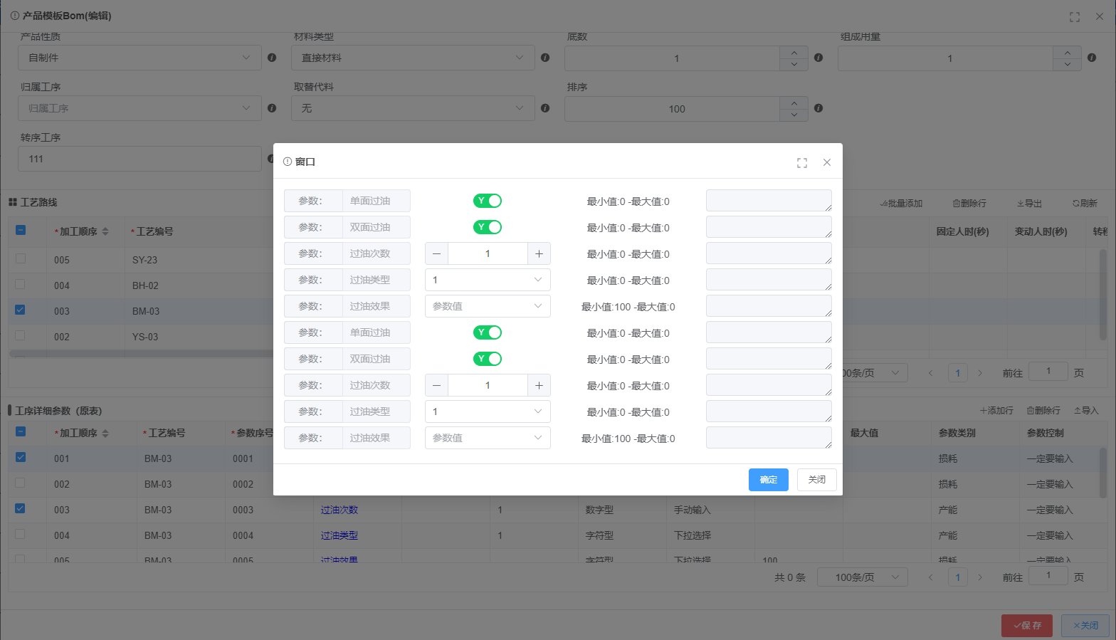
Task: Click the 导出 export button
Action: click(x=1029, y=204)
